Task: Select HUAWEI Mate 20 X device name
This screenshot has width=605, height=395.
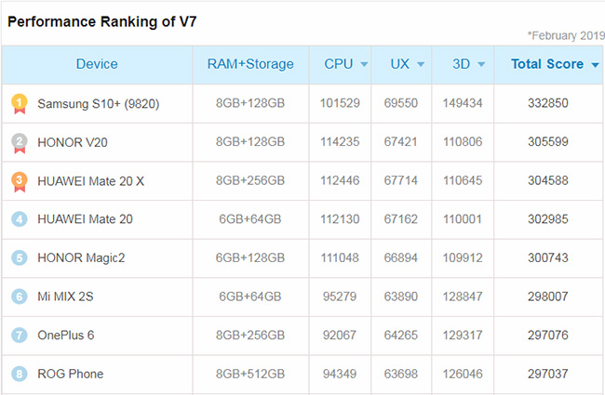Action: point(90,181)
